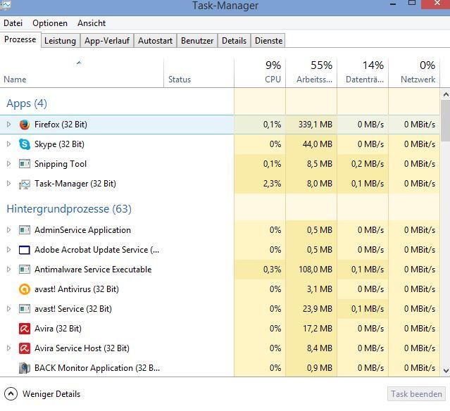Viewport: 450px width, 411px height.
Task: Click the 0,2 MB/s disk value
Action: point(368,164)
